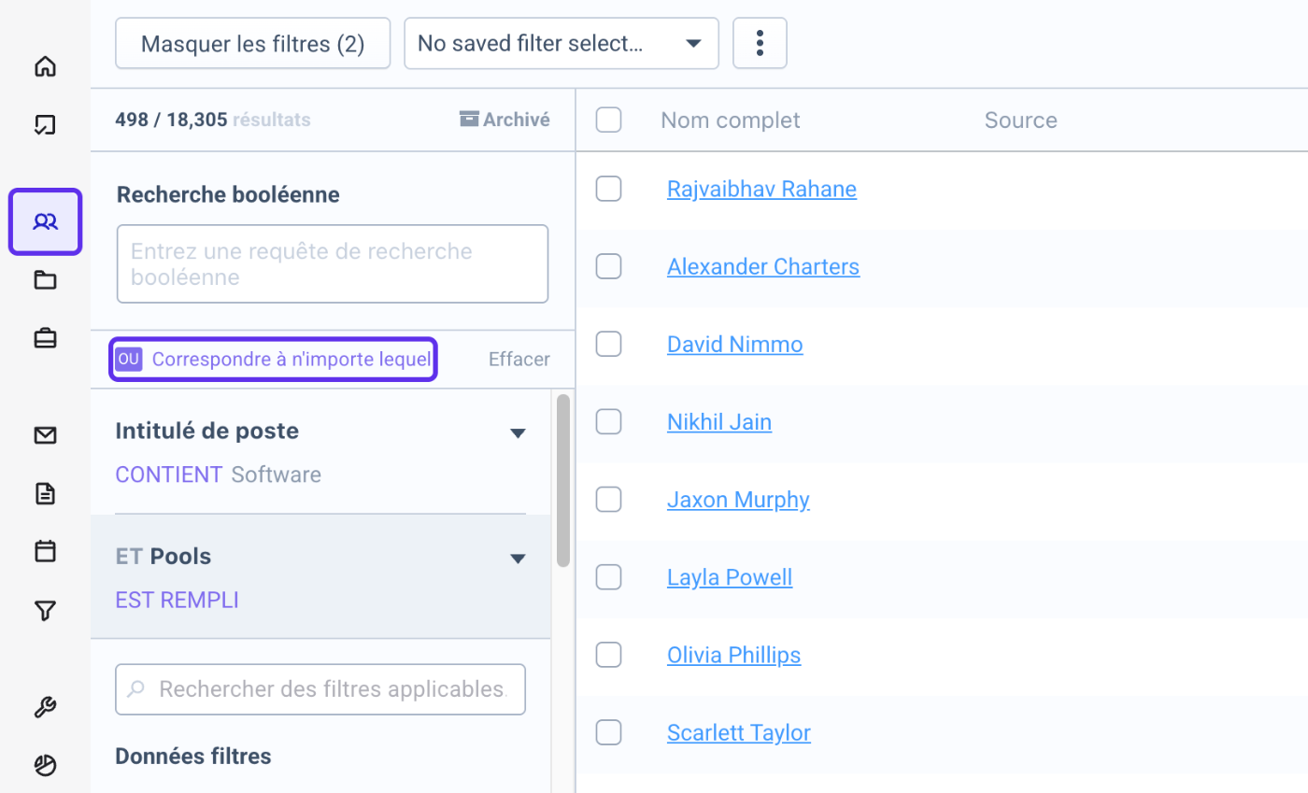Check the box for Alexander Charters
Screen dimensions: 1308x793
coord(608,266)
